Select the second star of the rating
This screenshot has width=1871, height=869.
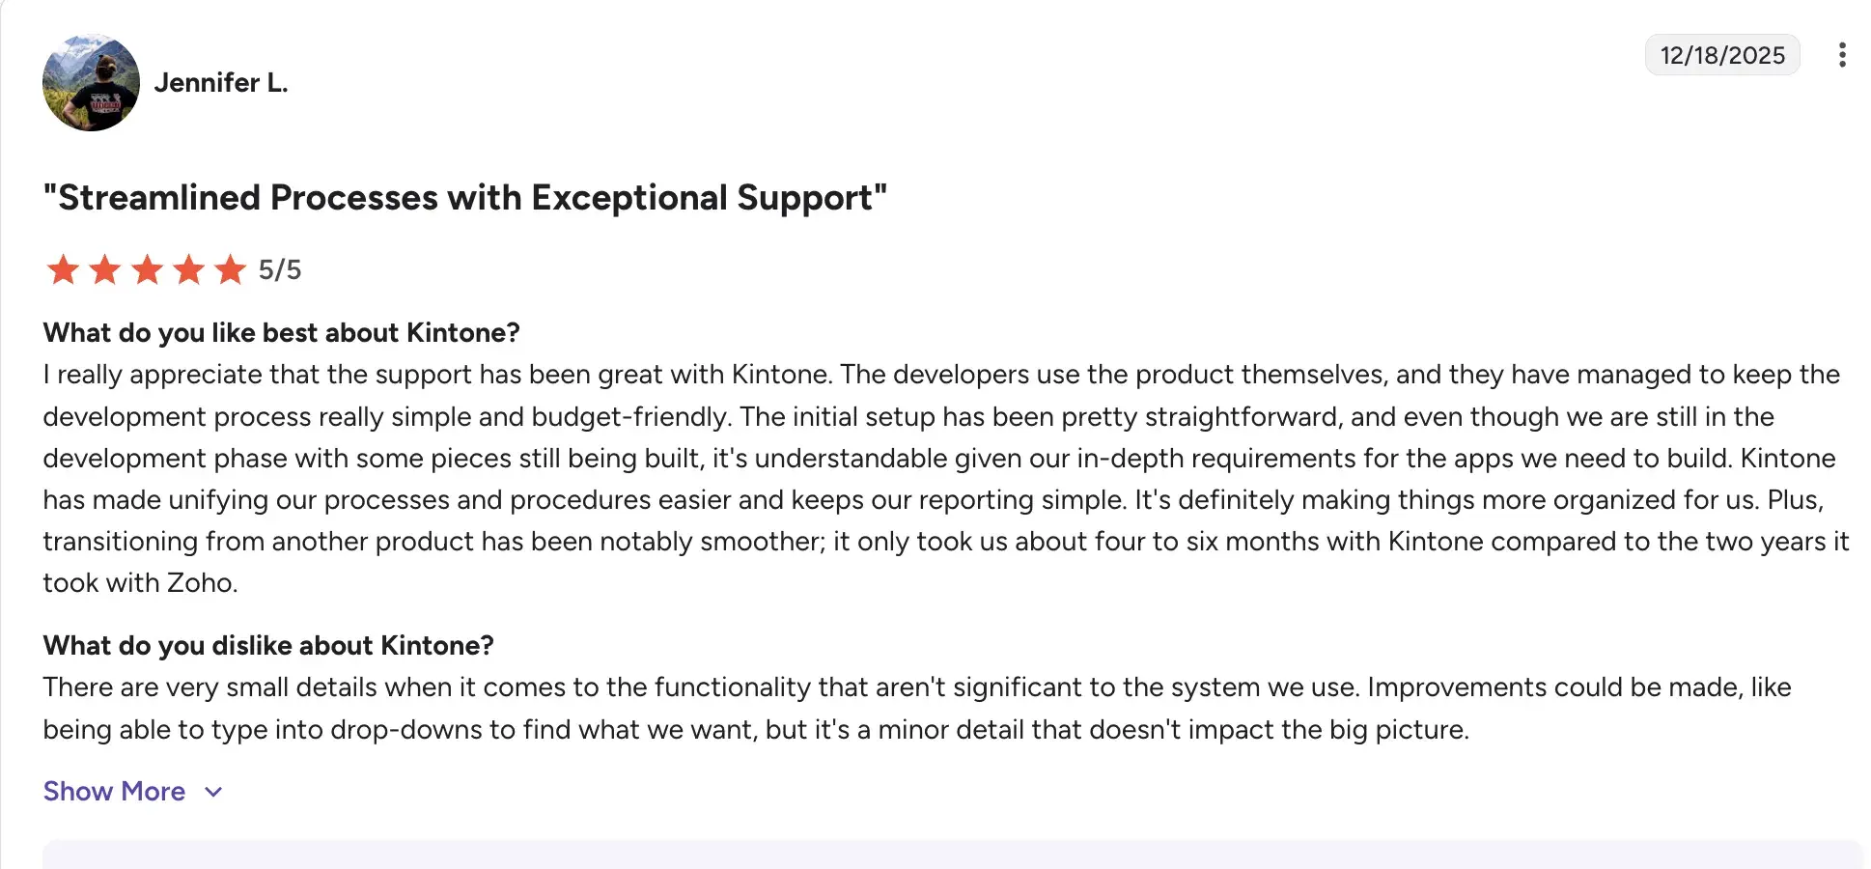click(105, 269)
